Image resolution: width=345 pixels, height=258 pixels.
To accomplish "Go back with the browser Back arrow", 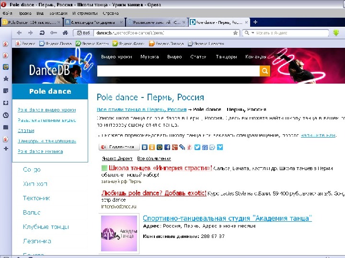I will (19, 33).
